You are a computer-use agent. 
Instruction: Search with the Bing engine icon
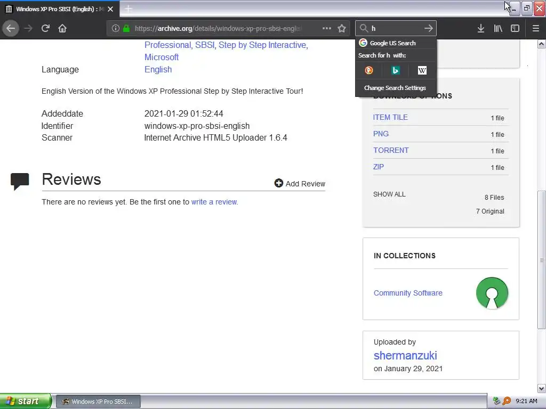[x=395, y=71]
